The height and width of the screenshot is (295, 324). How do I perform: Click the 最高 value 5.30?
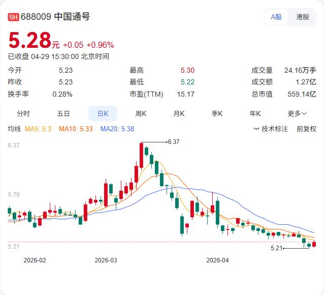tap(187, 70)
